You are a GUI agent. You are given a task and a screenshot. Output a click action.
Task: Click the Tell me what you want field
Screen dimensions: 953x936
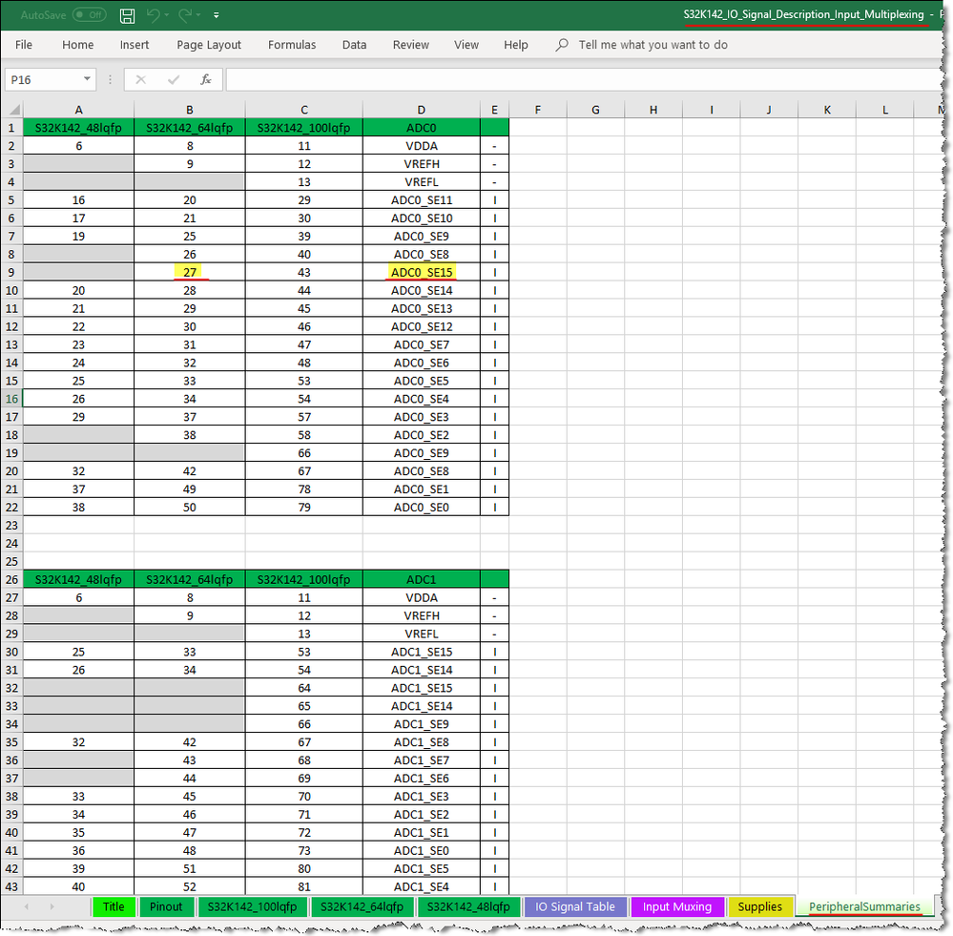[653, 45]
